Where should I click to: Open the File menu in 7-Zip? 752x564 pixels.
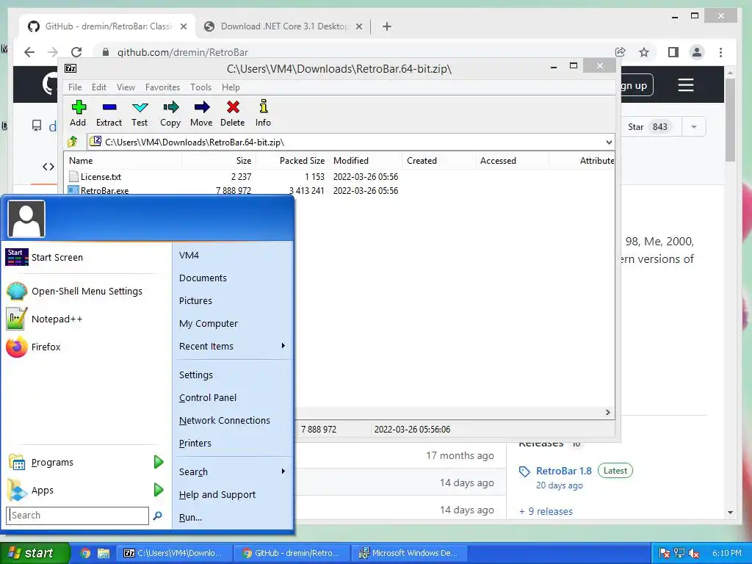(x=75, y=87)
